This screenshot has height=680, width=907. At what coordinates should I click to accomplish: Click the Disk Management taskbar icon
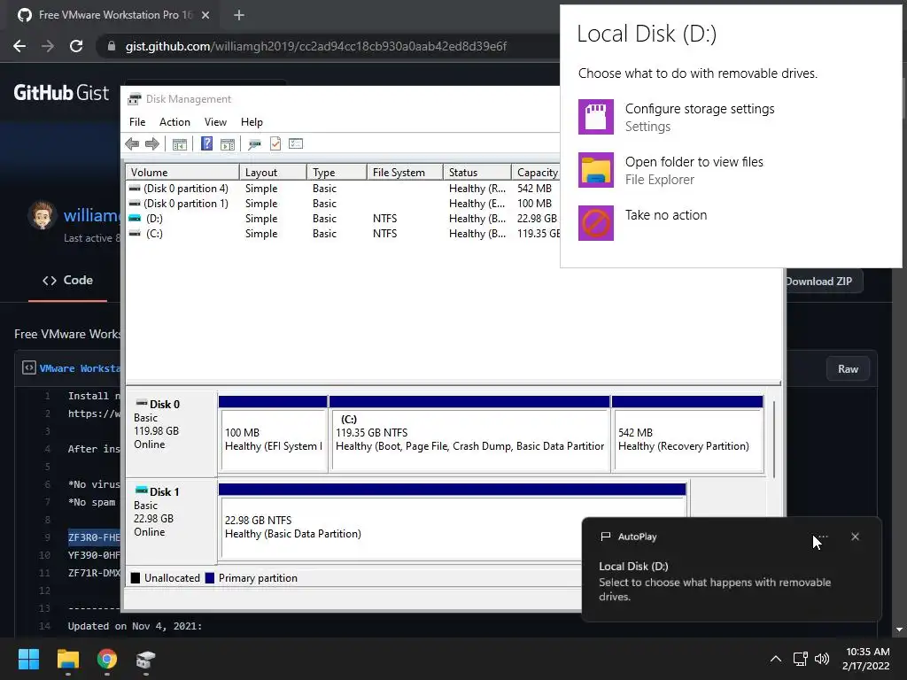146,659
